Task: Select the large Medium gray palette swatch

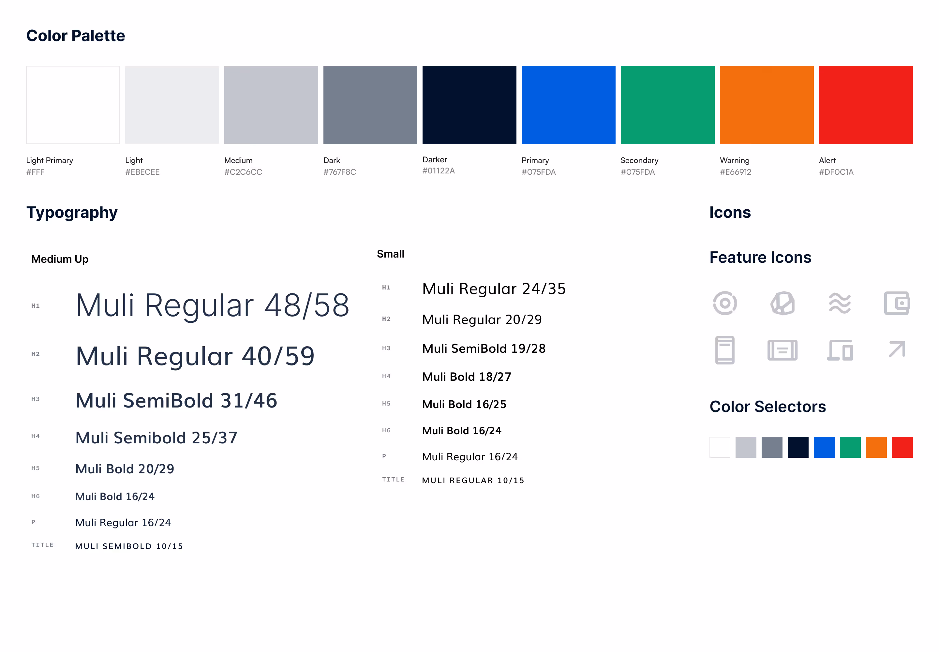Action: [x=271, y=105]
